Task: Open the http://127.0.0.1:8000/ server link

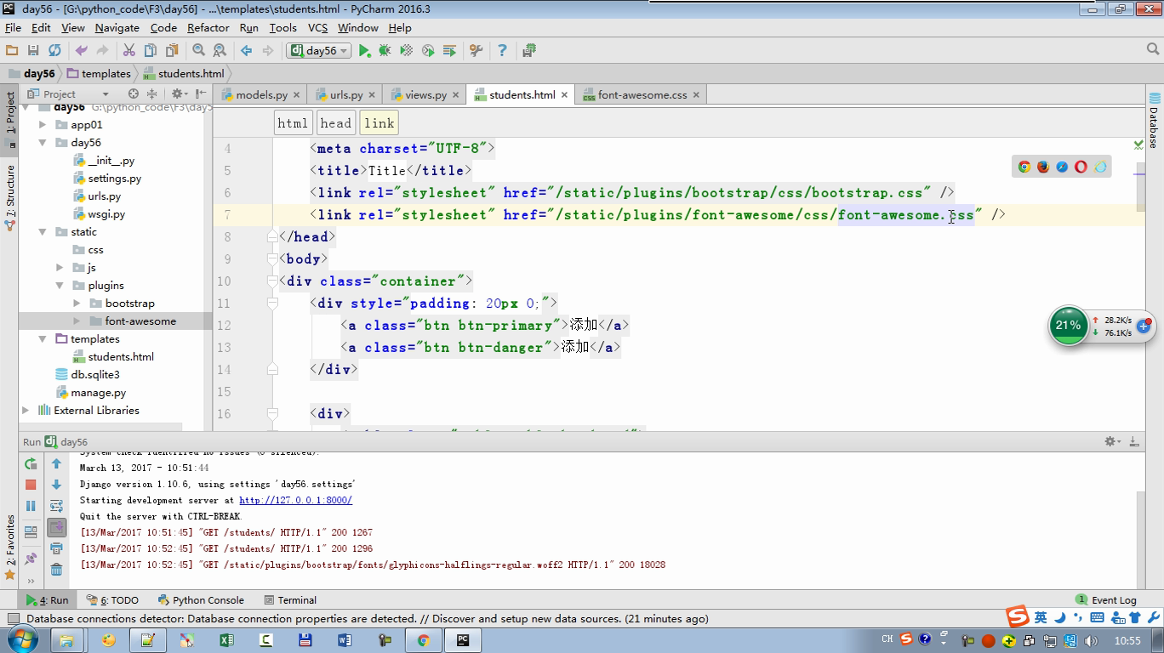Action: coord(295,500)
